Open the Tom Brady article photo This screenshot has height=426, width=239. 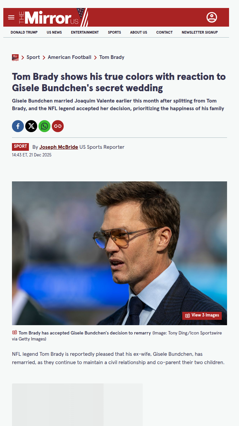119,253
